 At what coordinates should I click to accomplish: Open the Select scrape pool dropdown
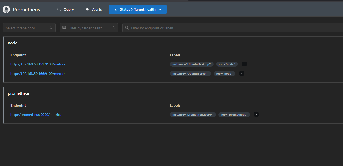[29, 28]
